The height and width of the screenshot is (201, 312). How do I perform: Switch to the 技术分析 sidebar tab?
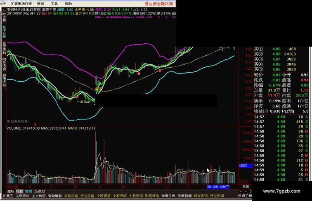pyautogui.click(x=4, y=32)
